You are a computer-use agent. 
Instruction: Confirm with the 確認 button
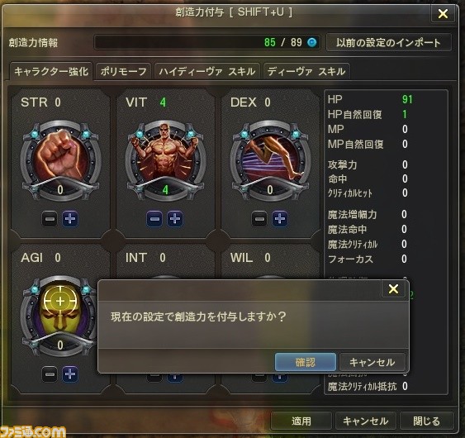point(306,362)
